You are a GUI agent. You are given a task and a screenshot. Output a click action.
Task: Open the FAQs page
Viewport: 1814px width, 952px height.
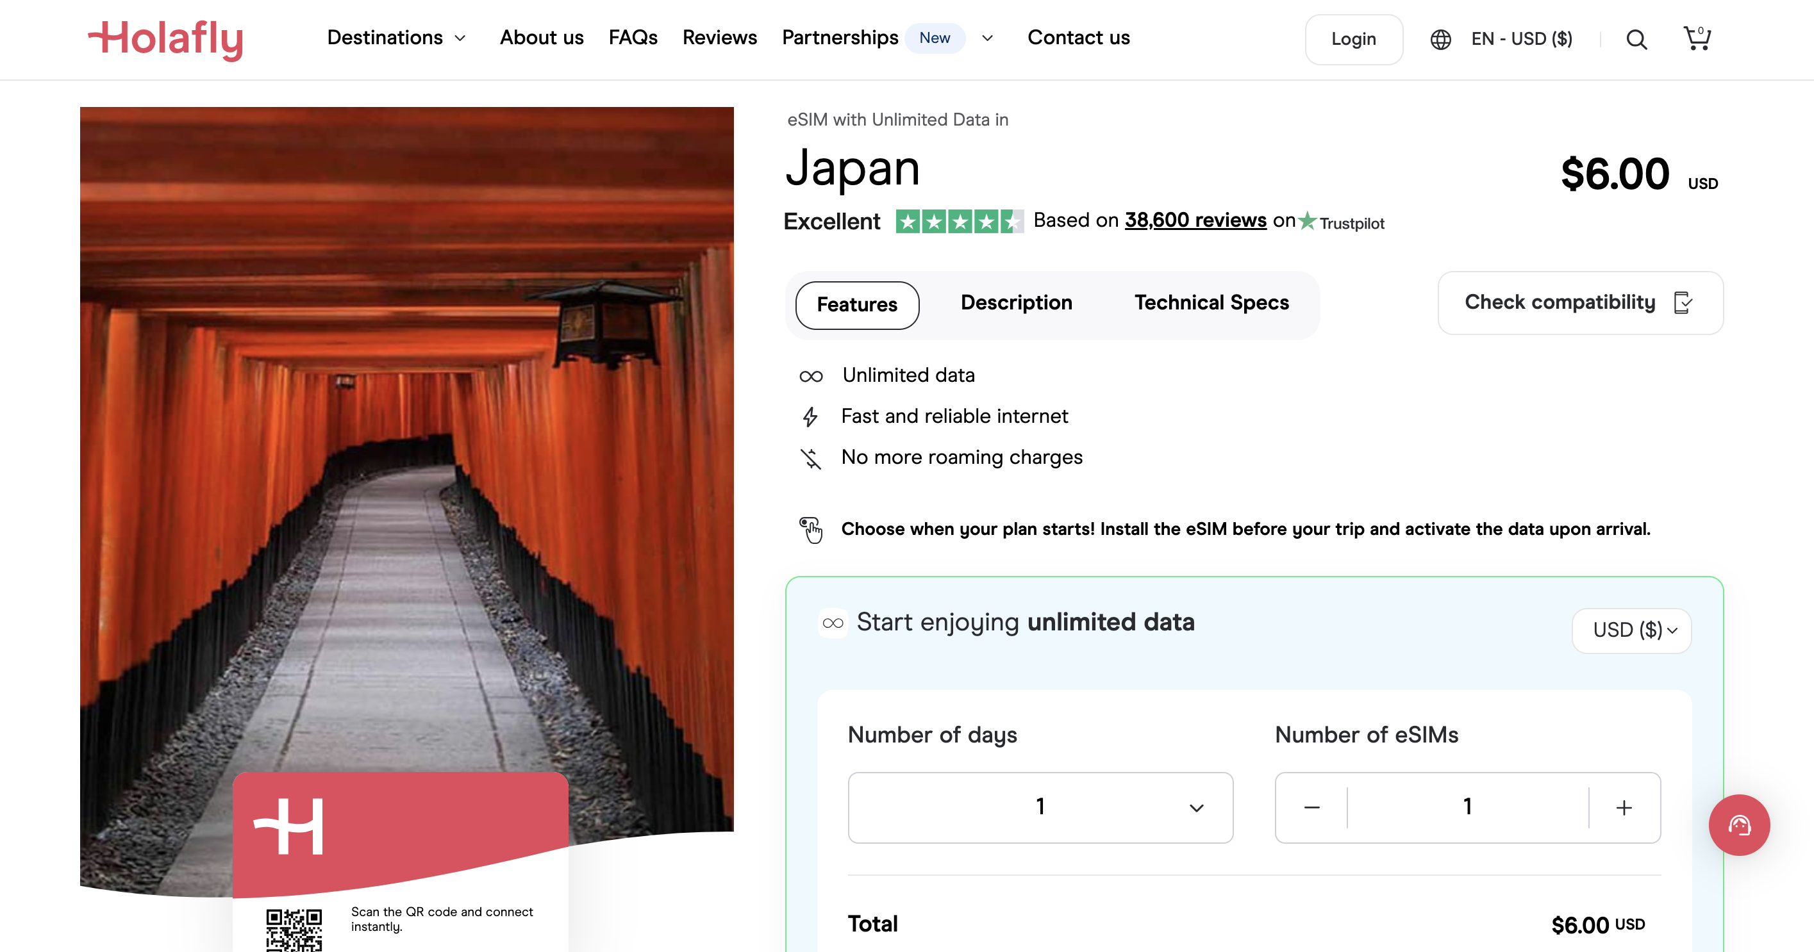tap(633, 38)
